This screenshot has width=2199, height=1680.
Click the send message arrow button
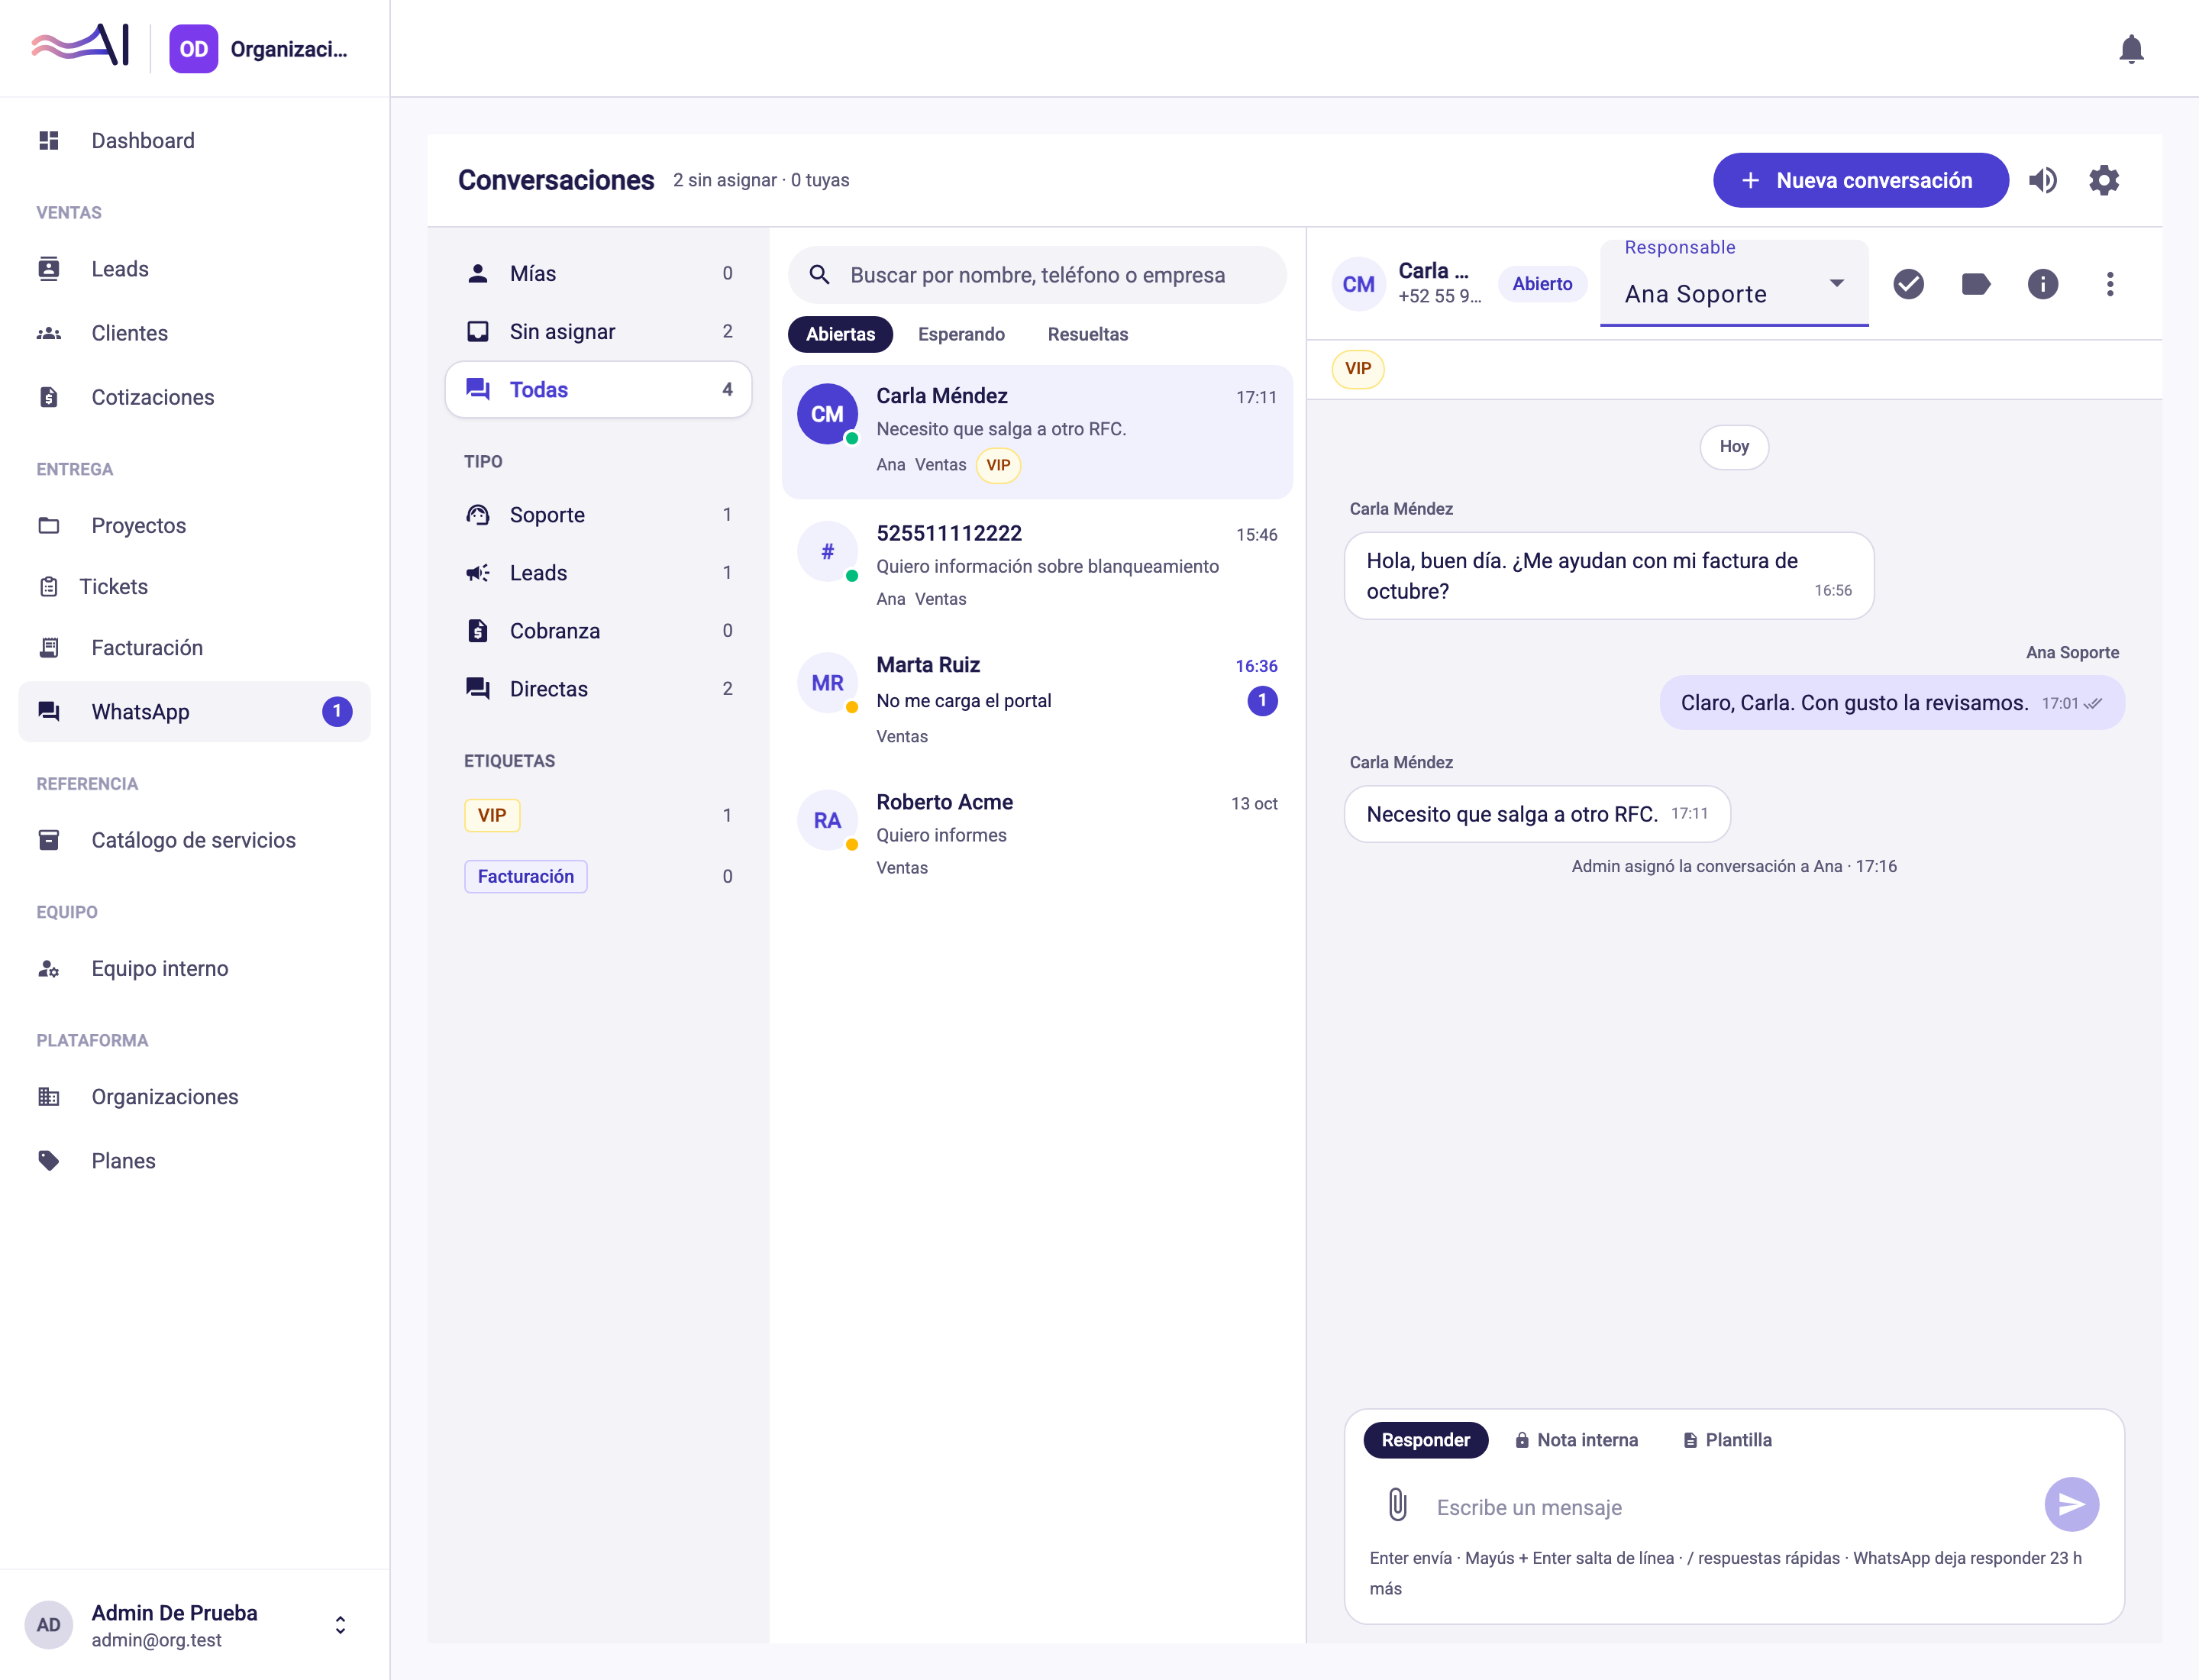2071,1504
